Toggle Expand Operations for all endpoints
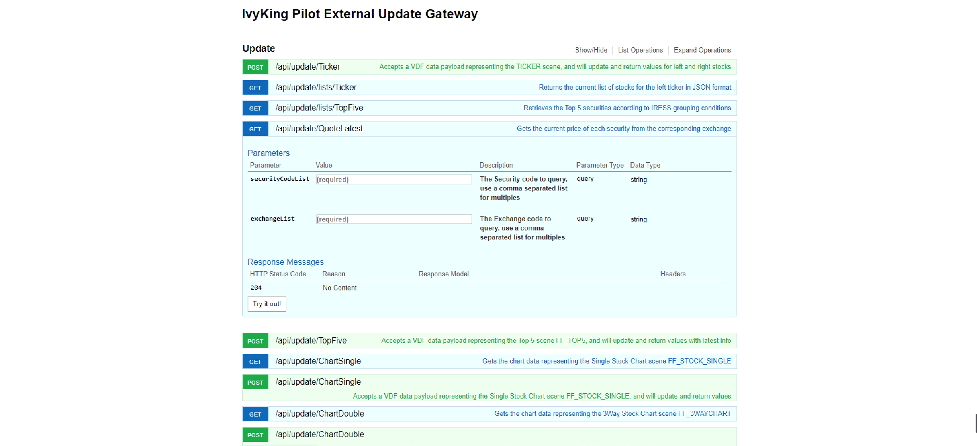This screenshot has width=977, height=446. (702, 50)
